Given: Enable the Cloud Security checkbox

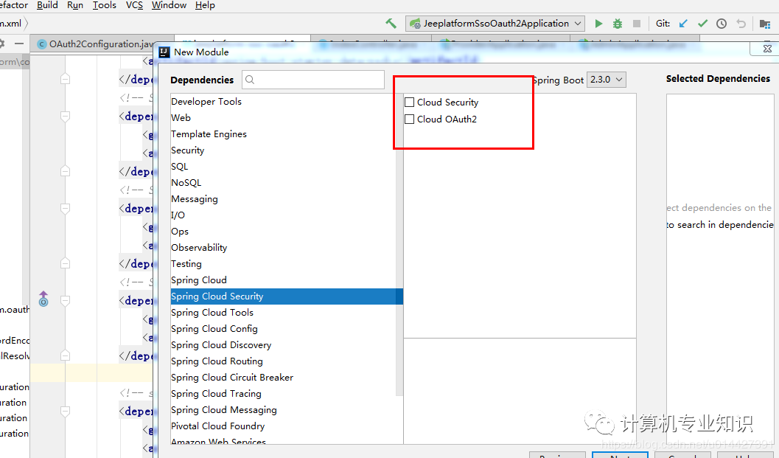Looking at the screenshot, I should [x=409, y=102].
